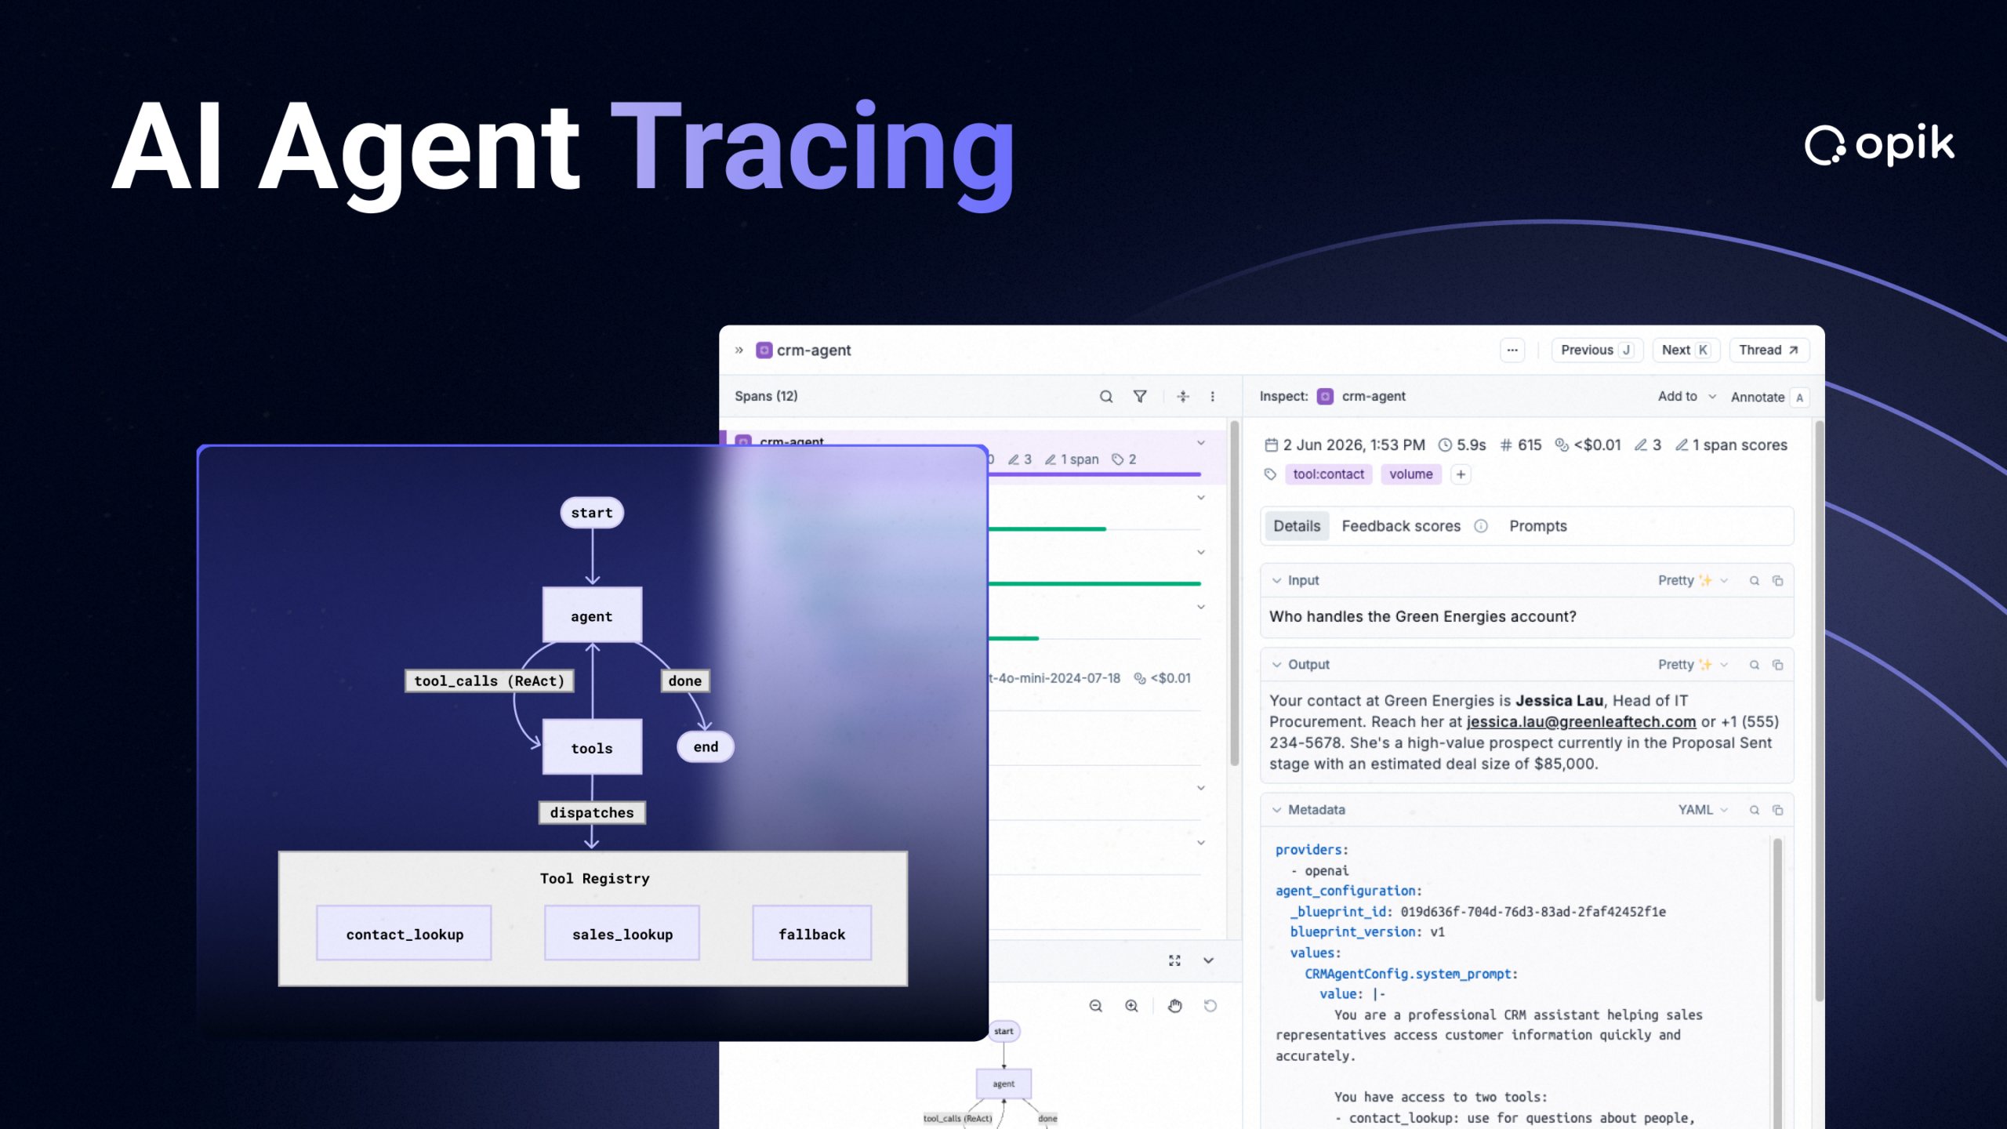
Task: Click the start node in mini graph
Action: click(x=1003, y=1032)
